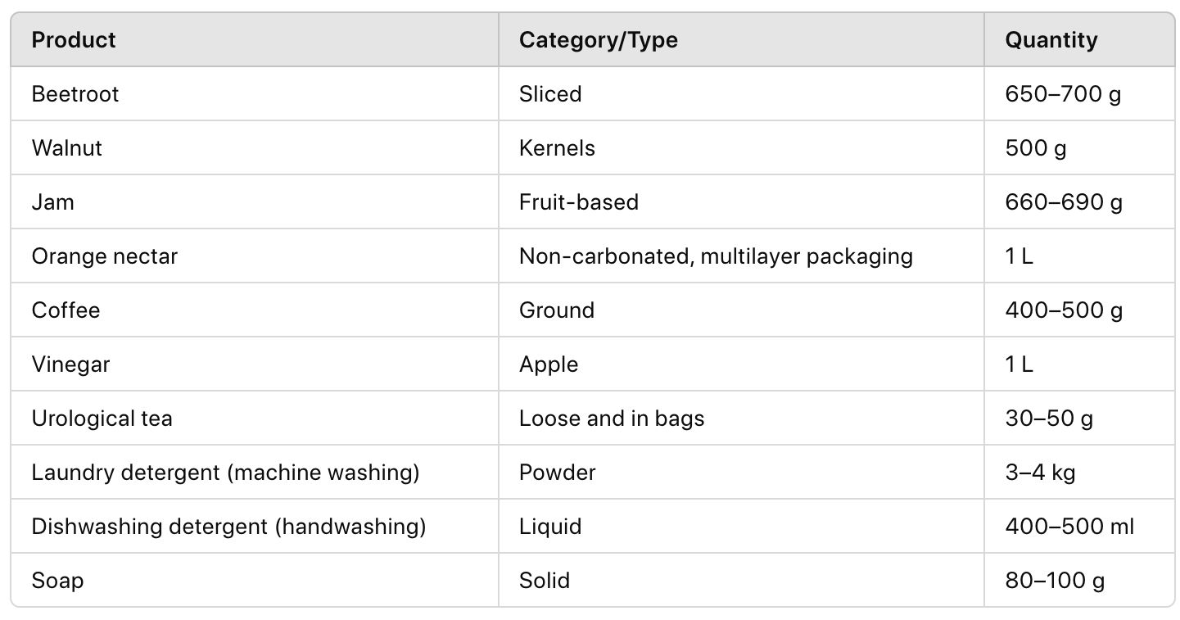Click the Vinegar cell

coord(70,364)
